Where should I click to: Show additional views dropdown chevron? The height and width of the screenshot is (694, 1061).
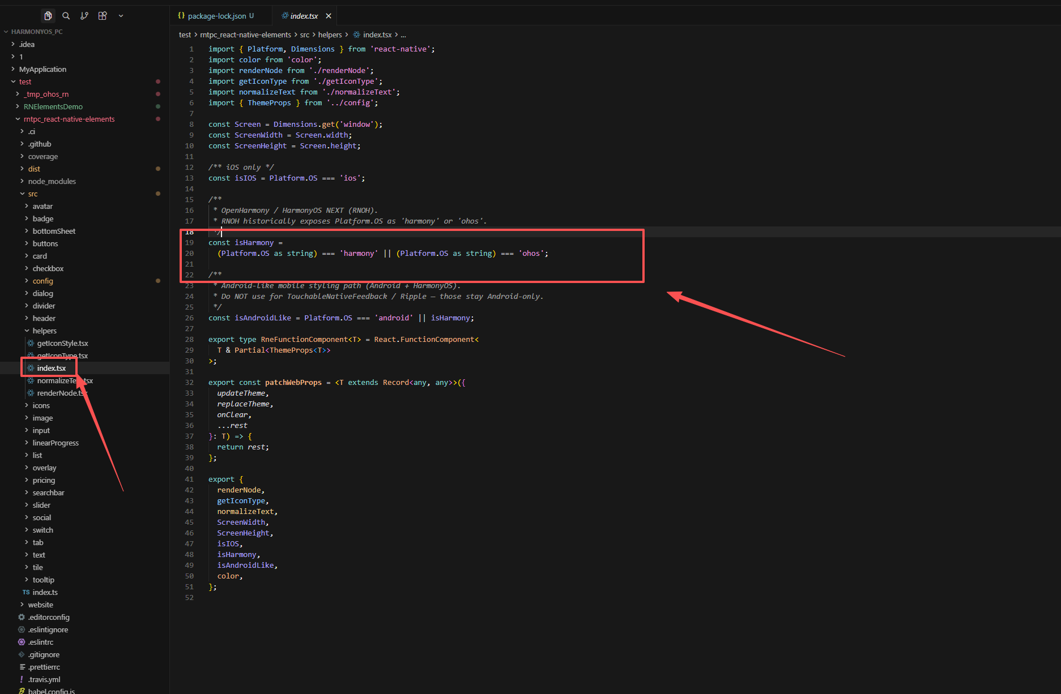[121, 16]
